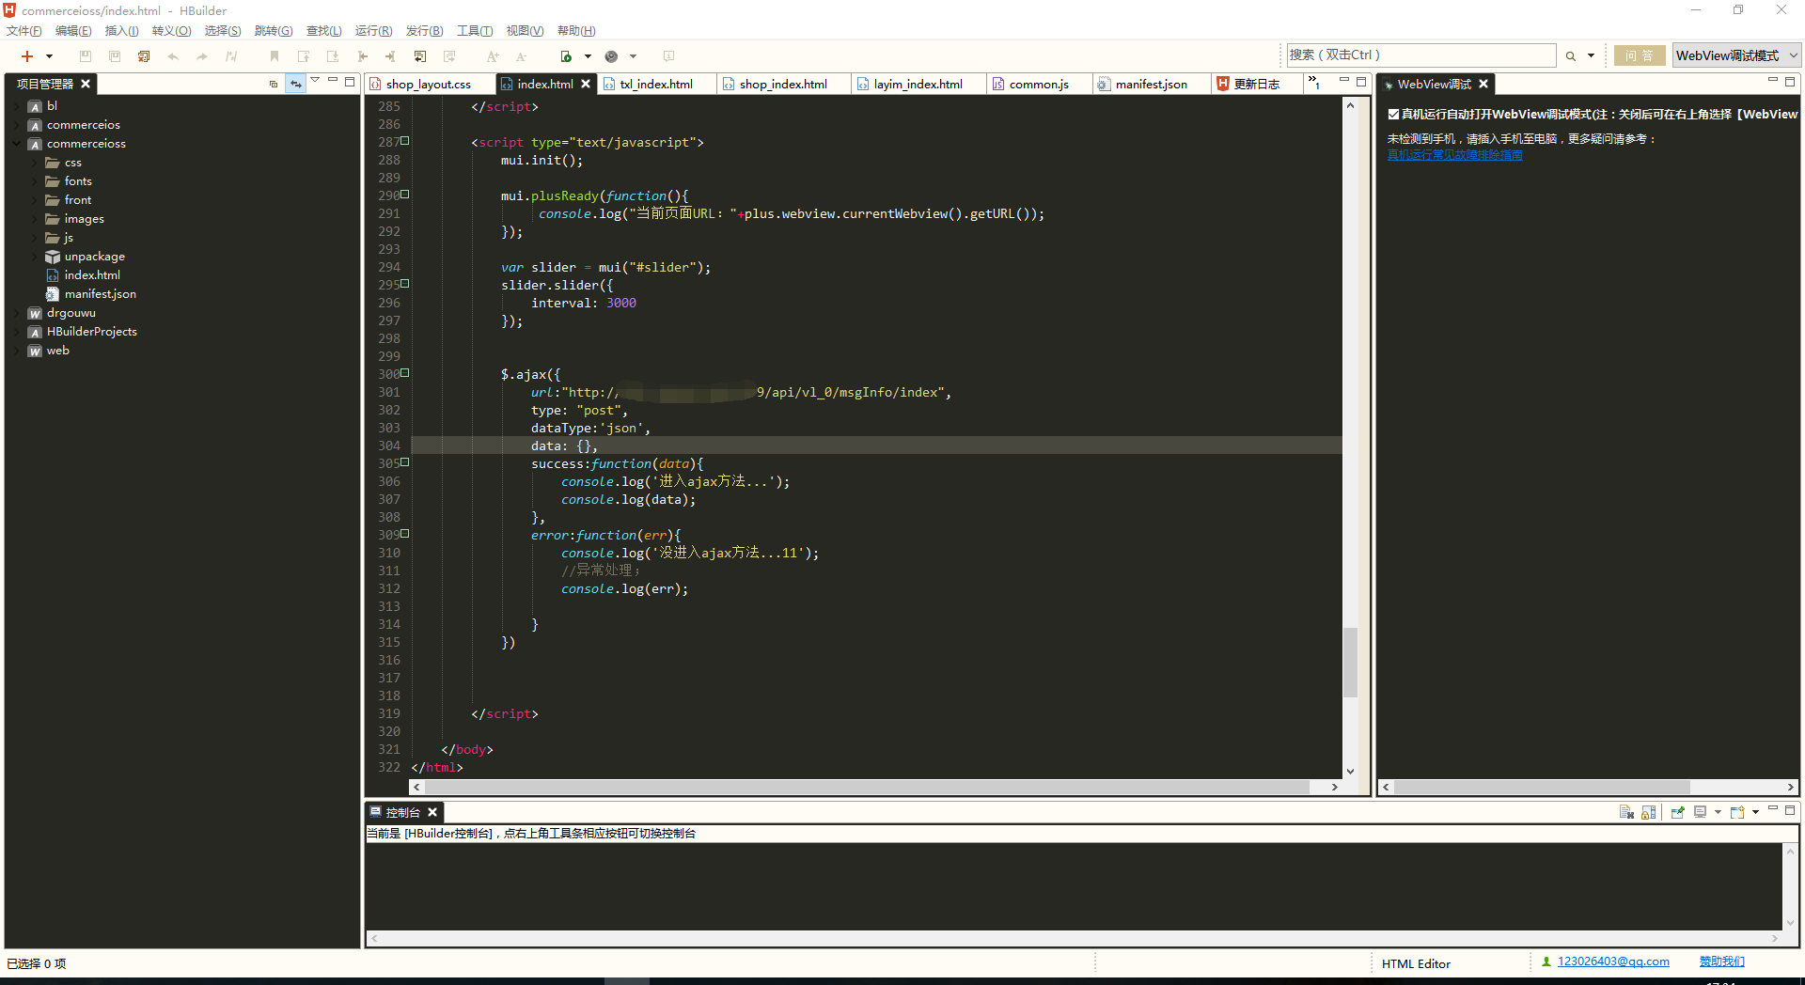Click the Run in browser icon
Screen dimensions: 1805x985
coord(611,56)
